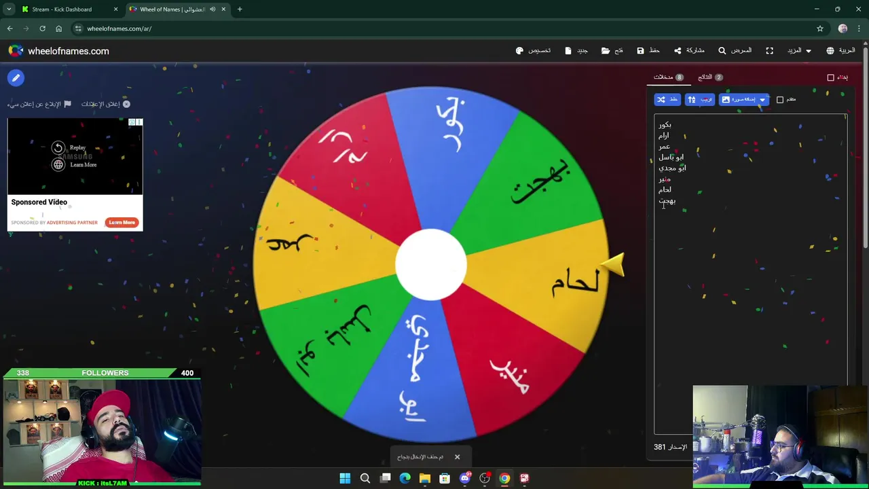Open File Explorer from taskbar
The height and width of the screenshot is (489, 869).
click(425, 478)
